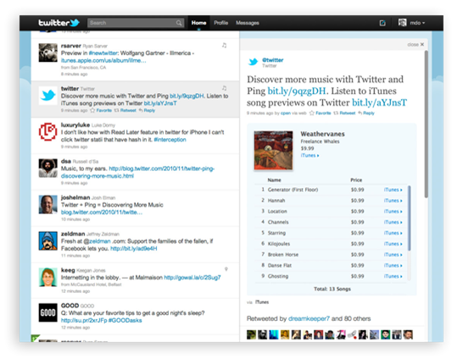The image size is (457, 359).
Task: Open the itunes.apple.com link in rsarver's tweet
Action: click(103, 61)
